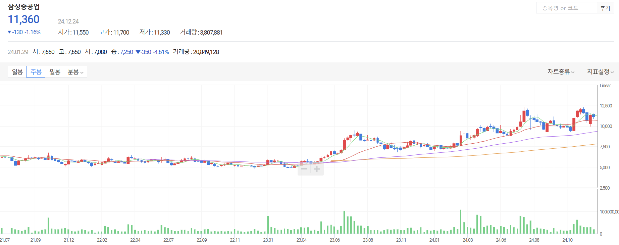Click the 2,500 price axis label
Screen dimensions: 619x245
tap(605, 188)
